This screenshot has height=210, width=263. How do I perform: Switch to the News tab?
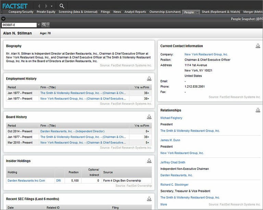click(117, 12)
